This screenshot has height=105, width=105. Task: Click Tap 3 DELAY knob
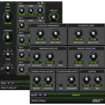click(22, 40)
